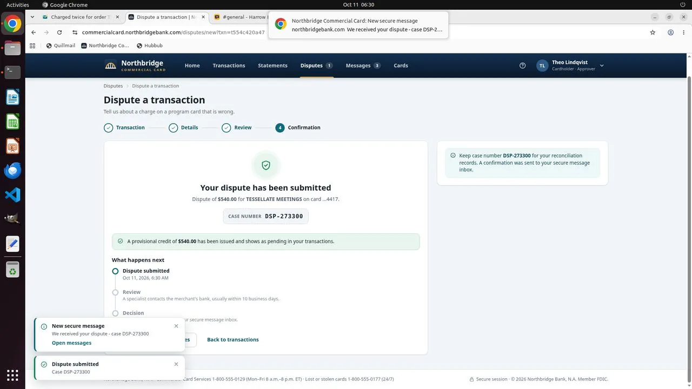Open Messages in the navigation
Image resolution: width=692 pixels, height=389 pixels.
tap(363, 65)
